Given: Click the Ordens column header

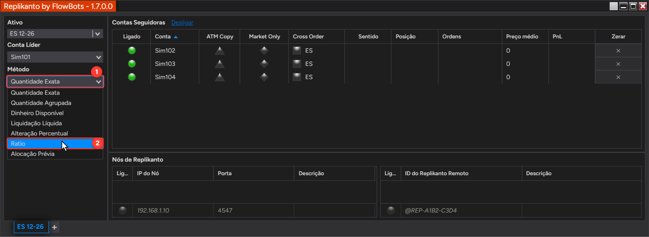Looking at the screenshot, I should click(x=470, y=37).
